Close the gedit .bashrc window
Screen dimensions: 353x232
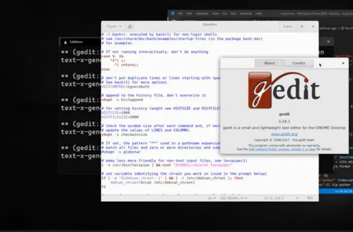313,26
